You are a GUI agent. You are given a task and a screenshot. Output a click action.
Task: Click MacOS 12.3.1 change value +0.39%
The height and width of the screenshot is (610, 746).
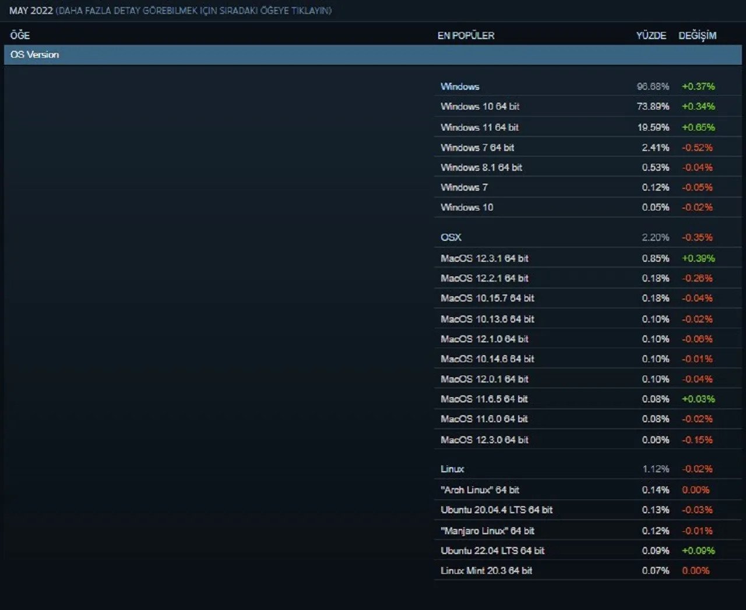[x=698, y=258]
